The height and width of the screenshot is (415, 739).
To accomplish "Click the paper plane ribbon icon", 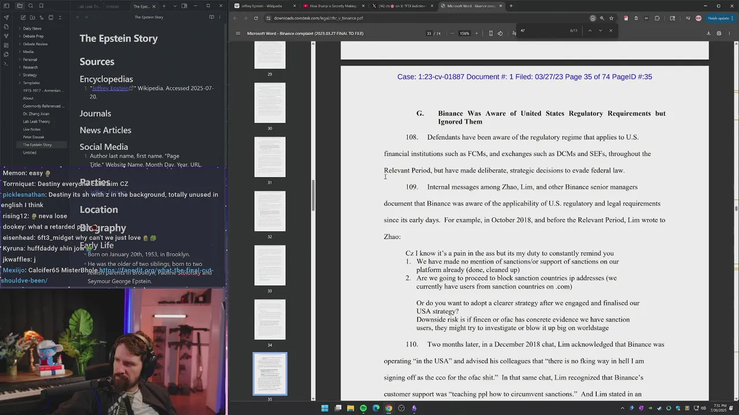I will point(6,17).
